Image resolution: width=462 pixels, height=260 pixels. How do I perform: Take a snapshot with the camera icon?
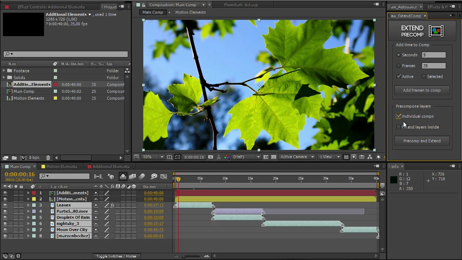[210, 157]
